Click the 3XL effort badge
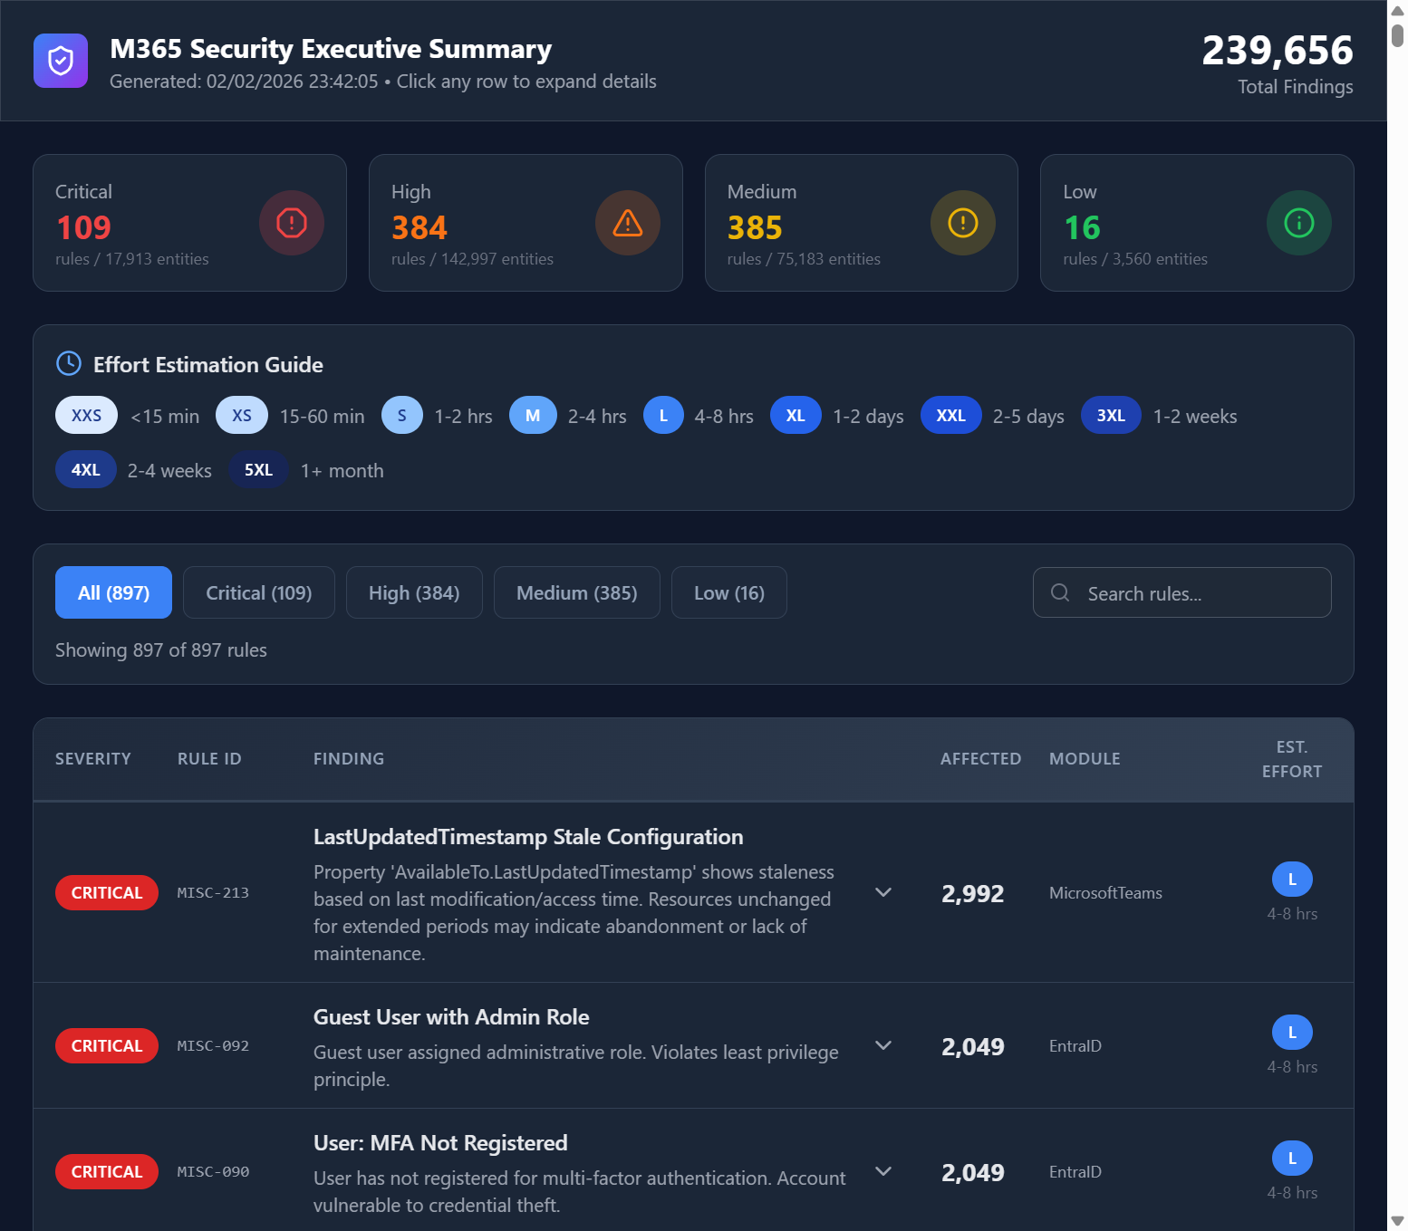This screenshot has height=1231, width=1408. tap(1111, 416)
